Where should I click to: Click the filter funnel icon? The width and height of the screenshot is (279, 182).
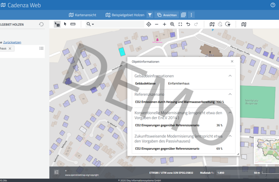[x=150, y=15]
